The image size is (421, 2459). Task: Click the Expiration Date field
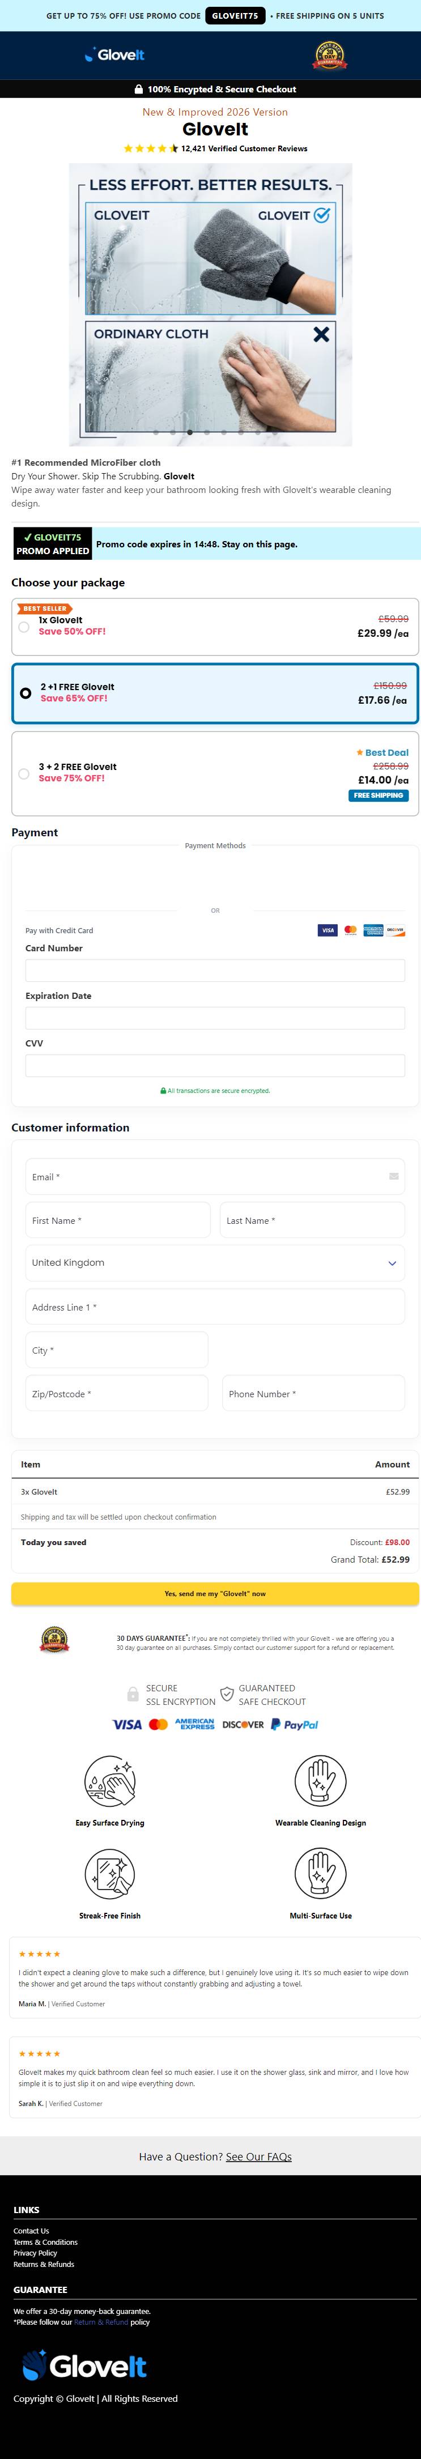215,1018
